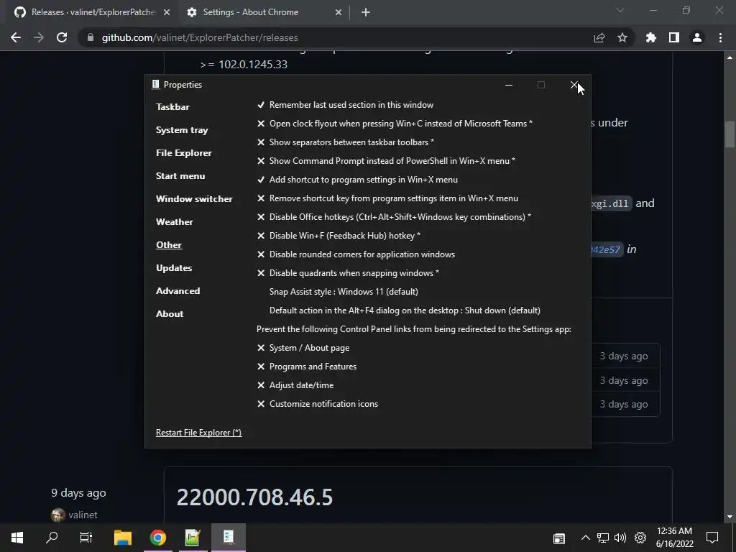Select Updates section
This screenshot has width=736, height=552.
tap(174, 268)
